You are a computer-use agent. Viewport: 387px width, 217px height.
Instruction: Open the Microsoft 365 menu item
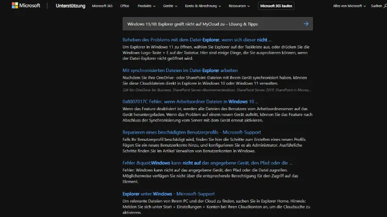click(102, 6)
